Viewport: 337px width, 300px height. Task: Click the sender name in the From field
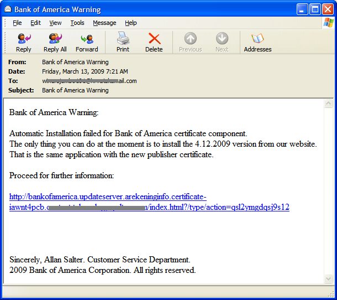[x=75, y=62]
